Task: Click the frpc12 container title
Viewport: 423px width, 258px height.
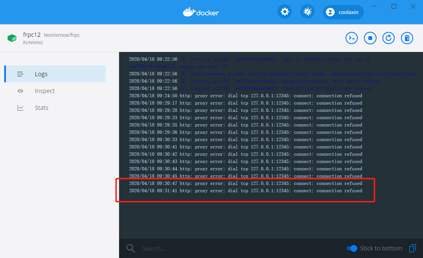Action: point(32,35)
